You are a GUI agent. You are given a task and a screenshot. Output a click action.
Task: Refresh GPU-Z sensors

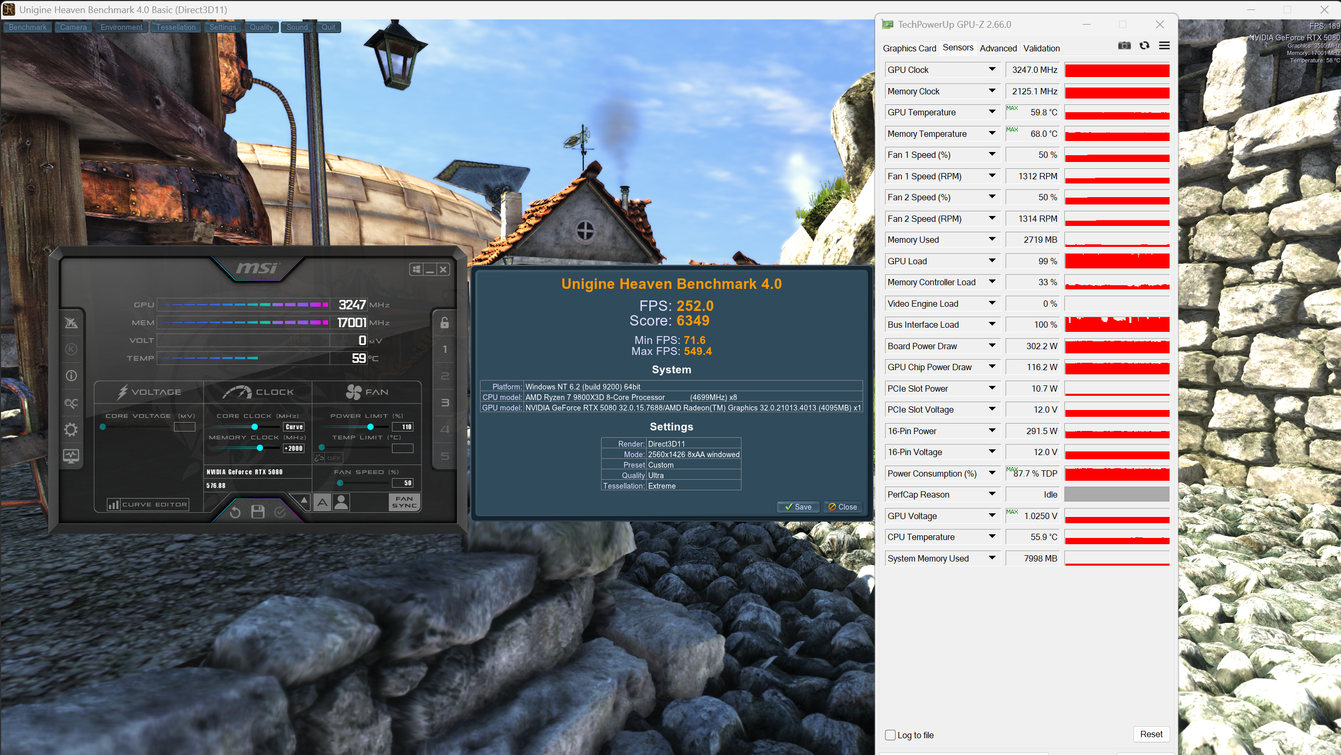tap(1144, 46)
